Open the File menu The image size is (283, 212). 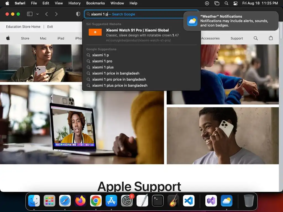click(34, 3)
